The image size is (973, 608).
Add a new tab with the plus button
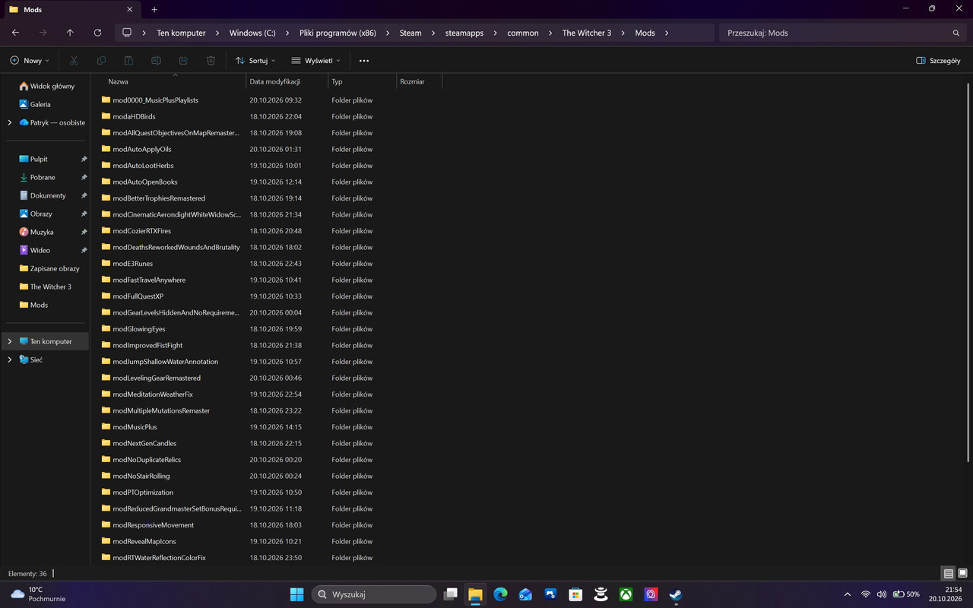[x=154, y=9]
